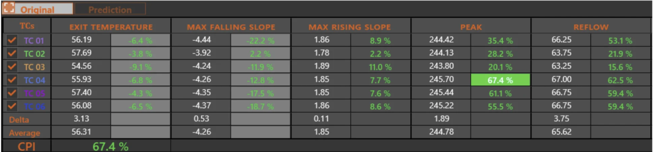Click the TCs column header
The image size is (653, 152).
(x=27, y=26)
